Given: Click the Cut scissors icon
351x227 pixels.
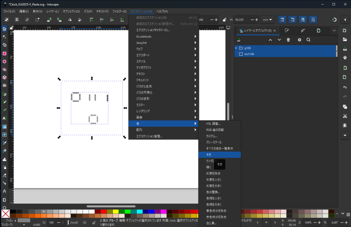Looking at the screenshot, I should tap(345, 116).
